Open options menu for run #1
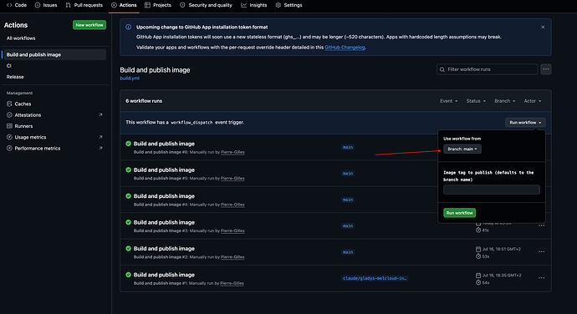 (541, 278)
